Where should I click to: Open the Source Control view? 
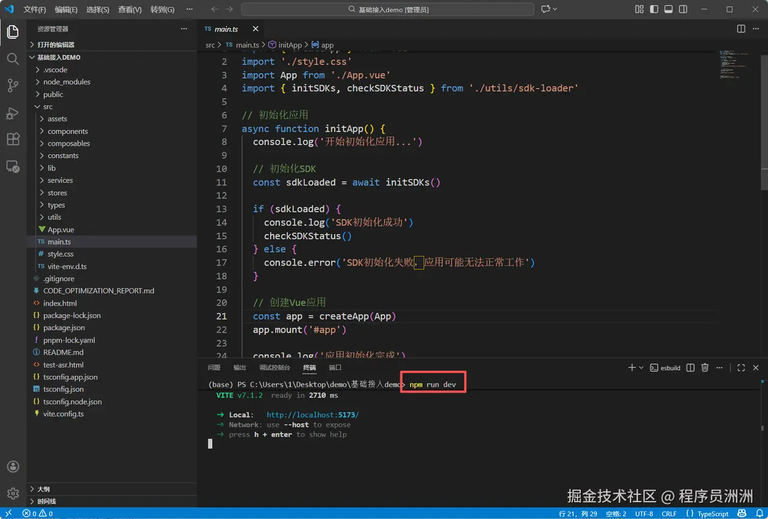13,85
